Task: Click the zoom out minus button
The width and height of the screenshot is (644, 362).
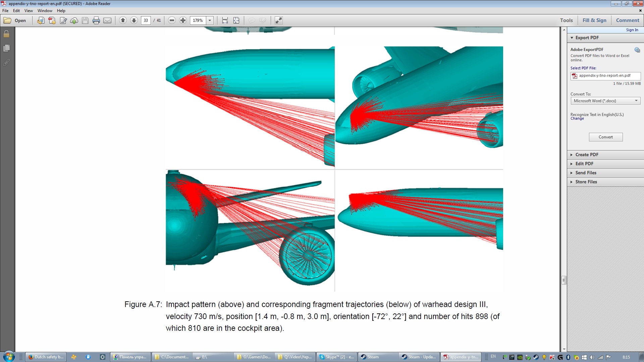Action: pos(172,20)
